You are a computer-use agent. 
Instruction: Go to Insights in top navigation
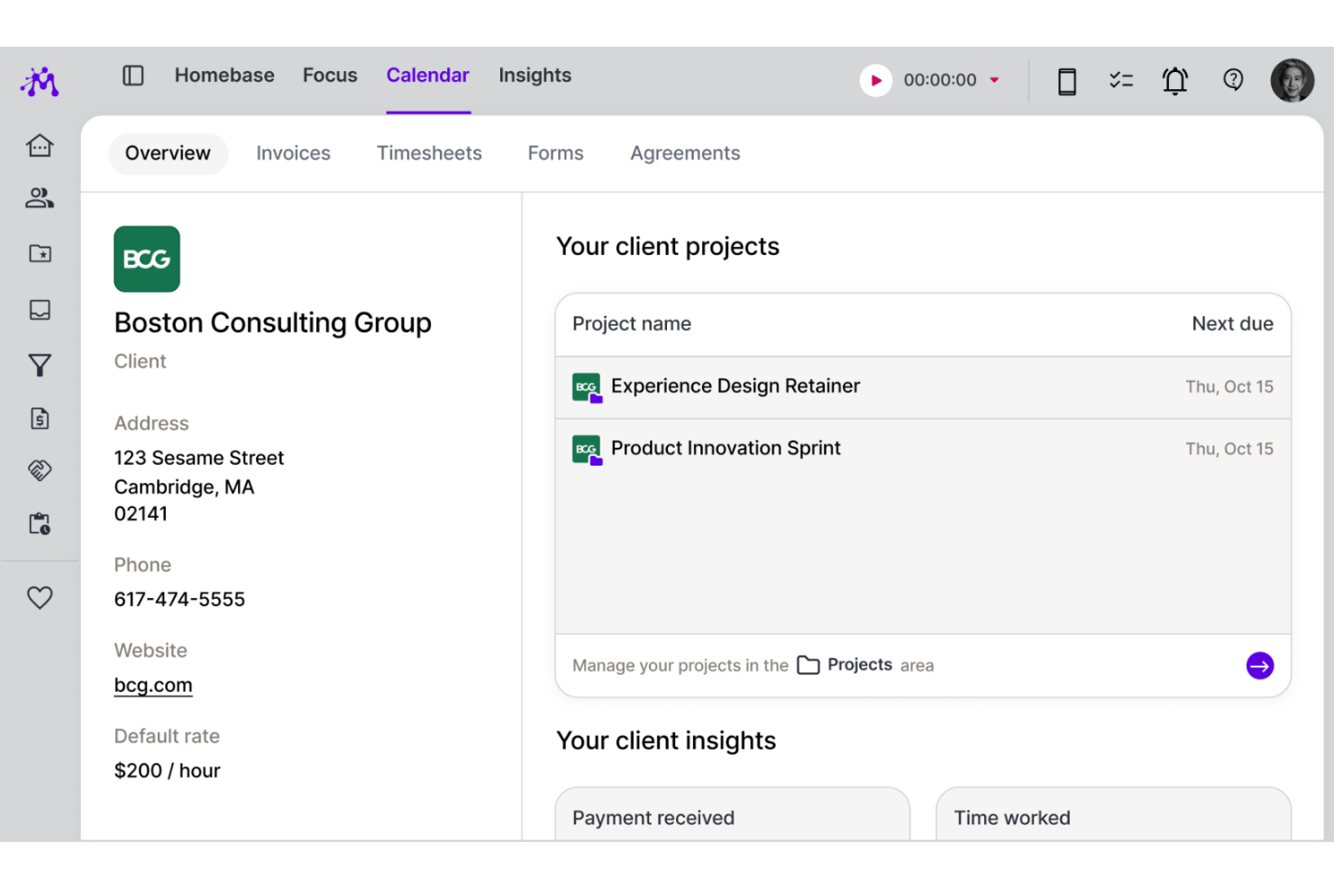(x=535, y=76)
